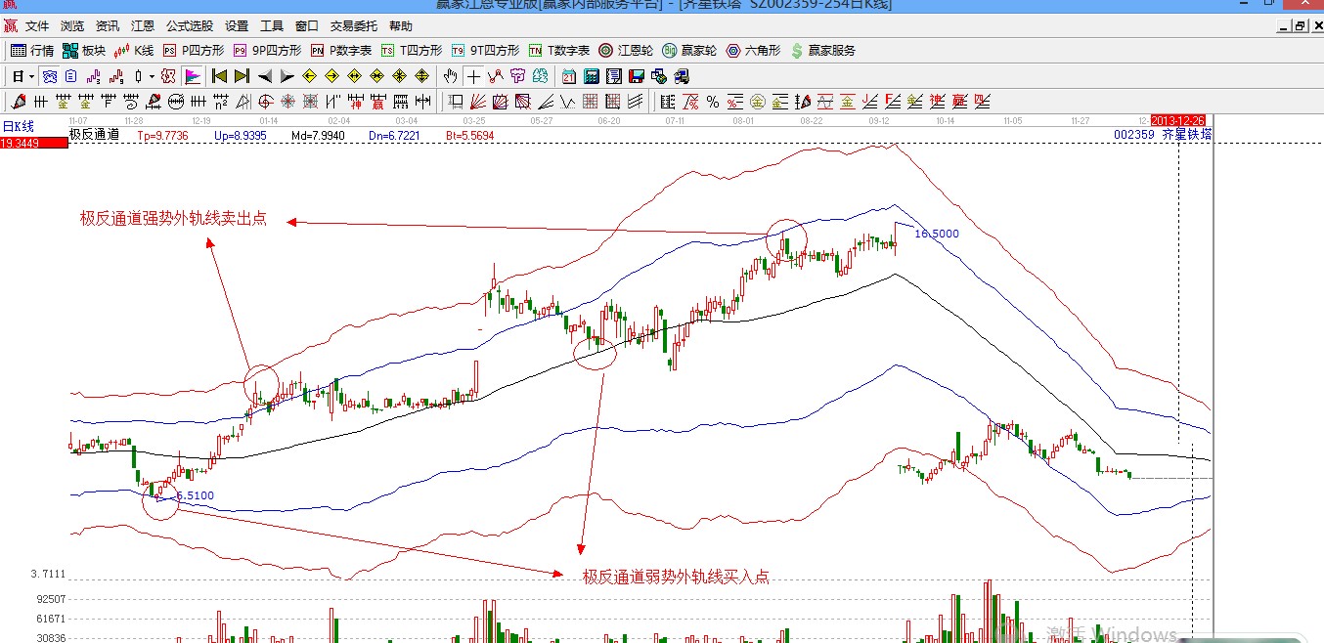The width and height of the screenshot is (1324, 643).
Task: Click the 行情 quotes button
Action: (32, 51)
